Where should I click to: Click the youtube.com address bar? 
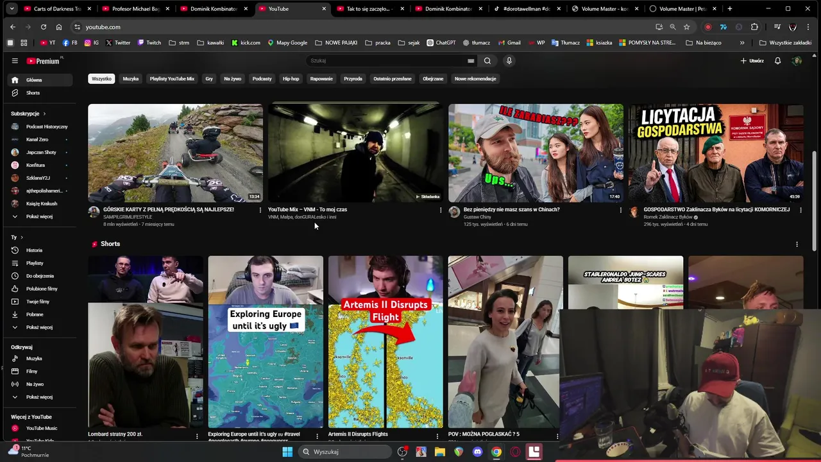(362, 27)
